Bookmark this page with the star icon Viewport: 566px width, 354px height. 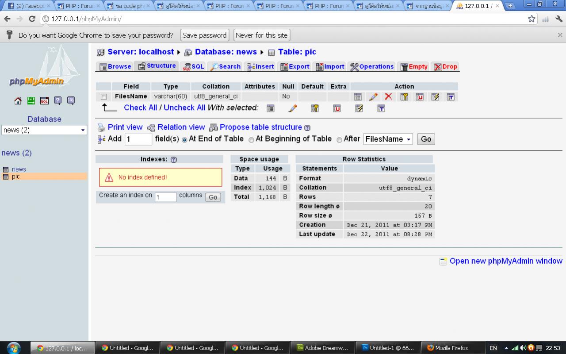click(x=532, y=19)
